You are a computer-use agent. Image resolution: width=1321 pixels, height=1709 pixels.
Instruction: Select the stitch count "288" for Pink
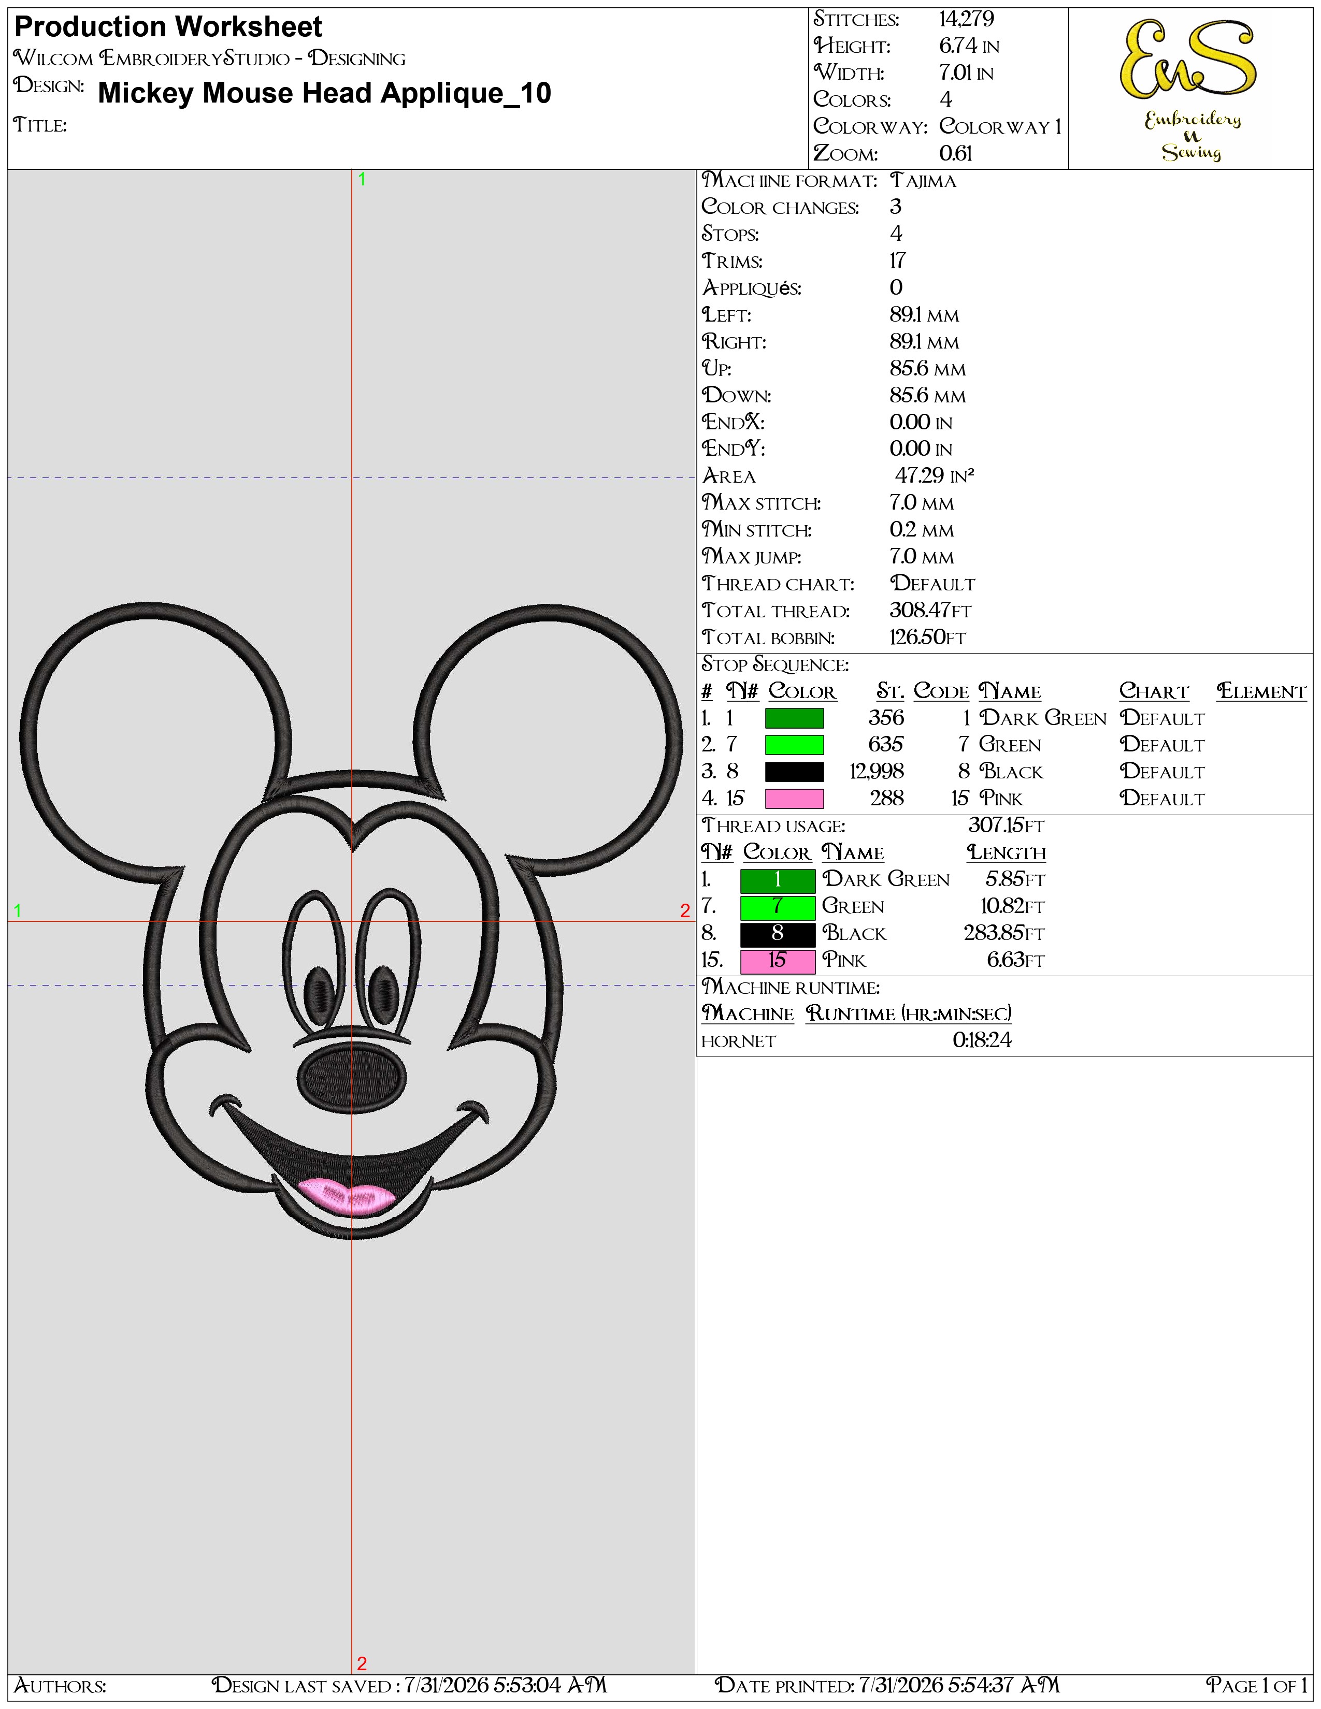point(887,799)
